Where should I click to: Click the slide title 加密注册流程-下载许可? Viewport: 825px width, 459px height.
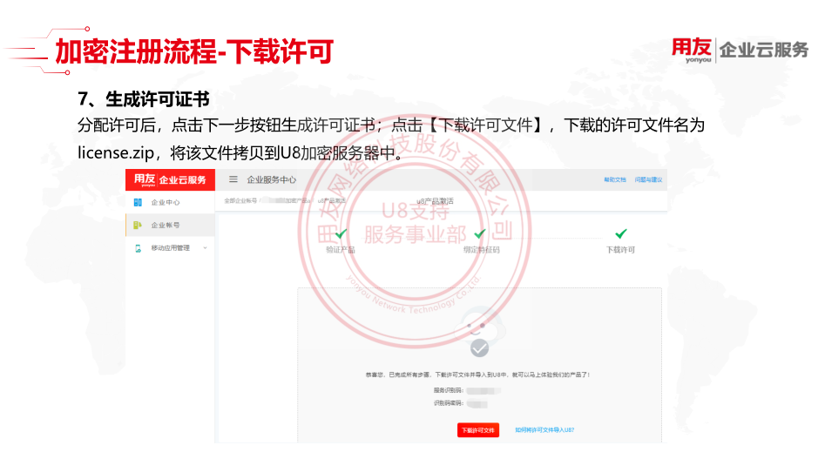(x=194, y=51)
